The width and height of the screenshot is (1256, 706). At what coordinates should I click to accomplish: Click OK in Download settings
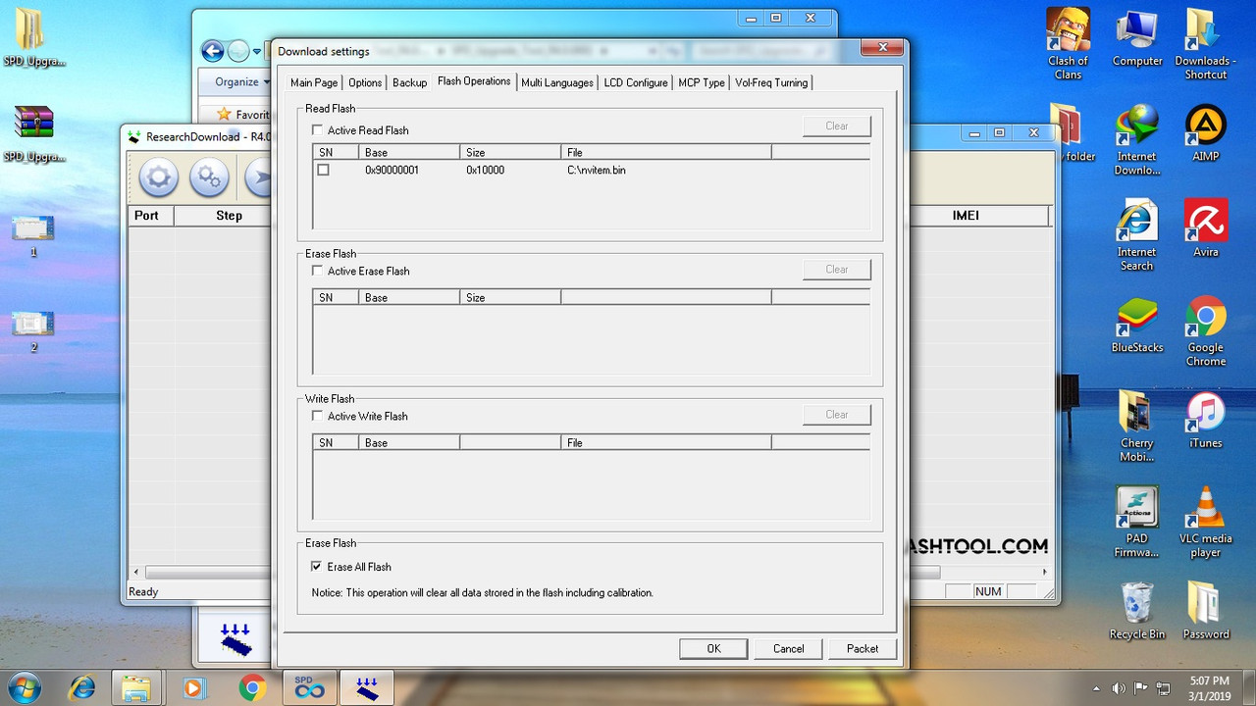pos(713,648)
